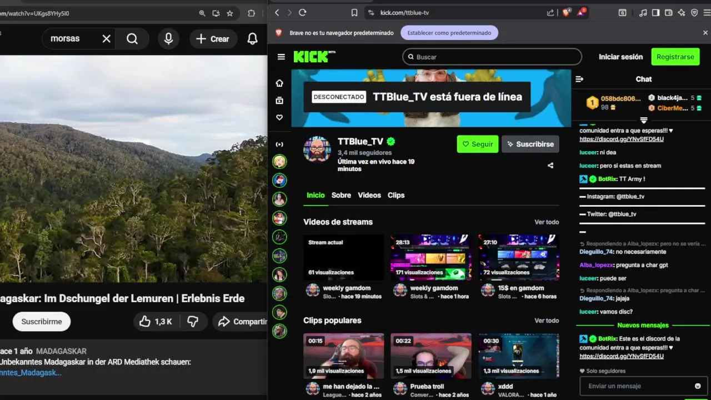711x400 pixels.
Task: Open the Brave share icon in address bar
Action: point(550,12)
